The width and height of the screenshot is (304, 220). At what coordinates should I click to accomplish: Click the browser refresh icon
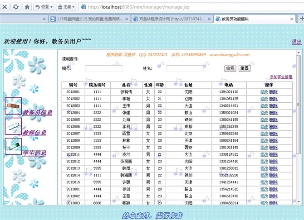[x=16, y=7]
